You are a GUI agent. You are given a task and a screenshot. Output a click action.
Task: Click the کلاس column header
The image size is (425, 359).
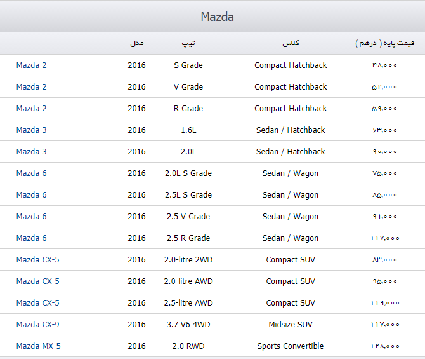pyautogui.click(x=291, y=43)
